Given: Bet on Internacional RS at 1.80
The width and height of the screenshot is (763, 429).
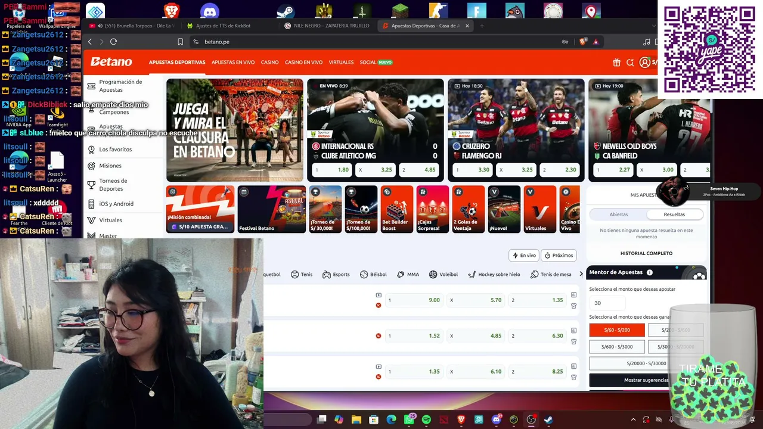Looking at the screenshot, I should [x=331, y=170].
